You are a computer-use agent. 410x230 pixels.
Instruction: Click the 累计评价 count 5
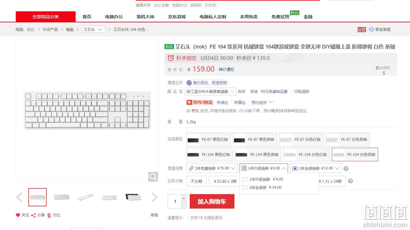pyautogui.click(x=384, y=73)
